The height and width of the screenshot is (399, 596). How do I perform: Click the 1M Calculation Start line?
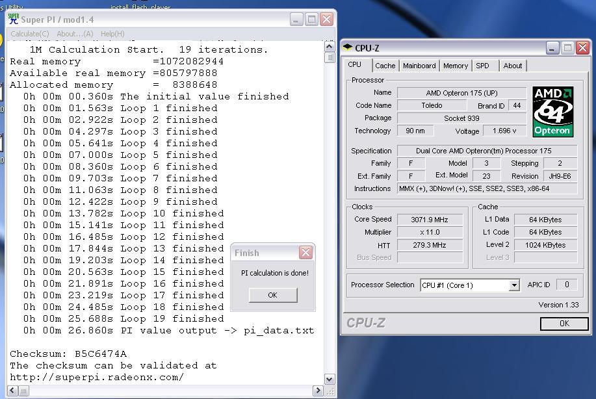[x=149, y=50]
